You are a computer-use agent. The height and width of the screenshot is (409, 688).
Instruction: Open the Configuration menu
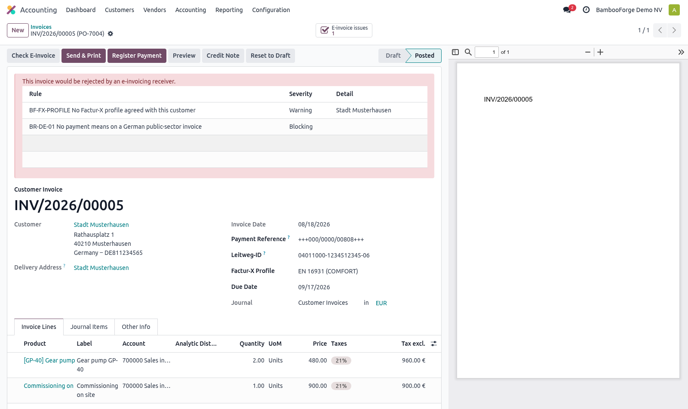click(x=271, y=10)
